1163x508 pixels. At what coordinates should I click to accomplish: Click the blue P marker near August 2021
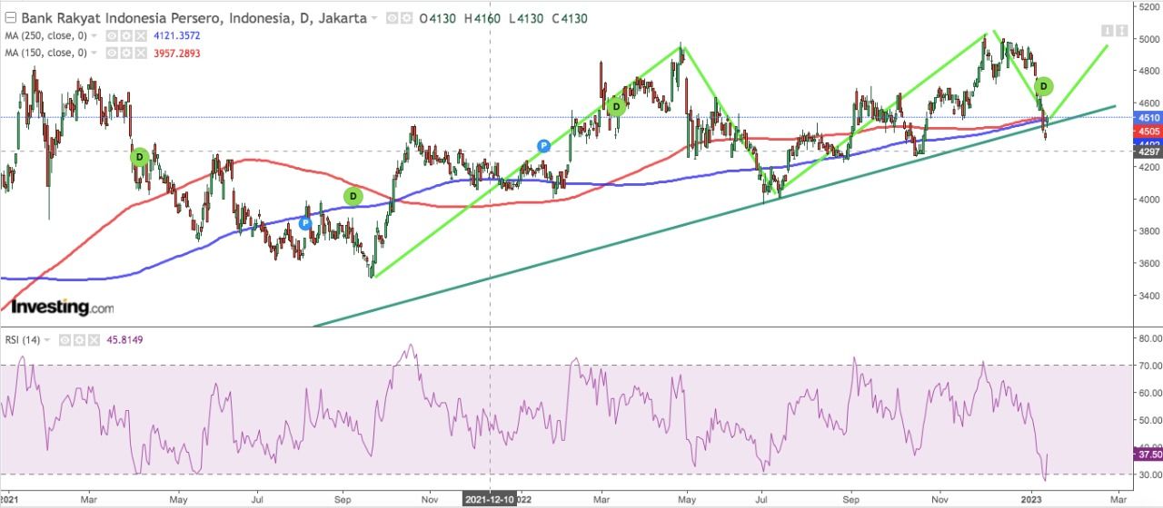(x=306, y=222)
